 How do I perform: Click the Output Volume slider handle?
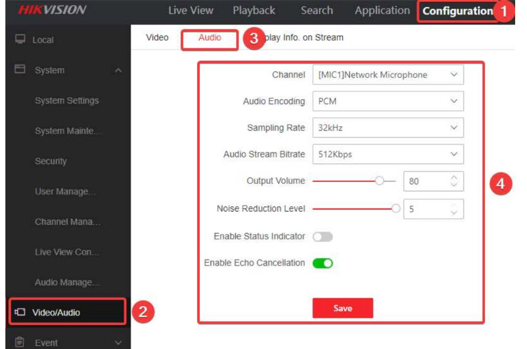379,181
